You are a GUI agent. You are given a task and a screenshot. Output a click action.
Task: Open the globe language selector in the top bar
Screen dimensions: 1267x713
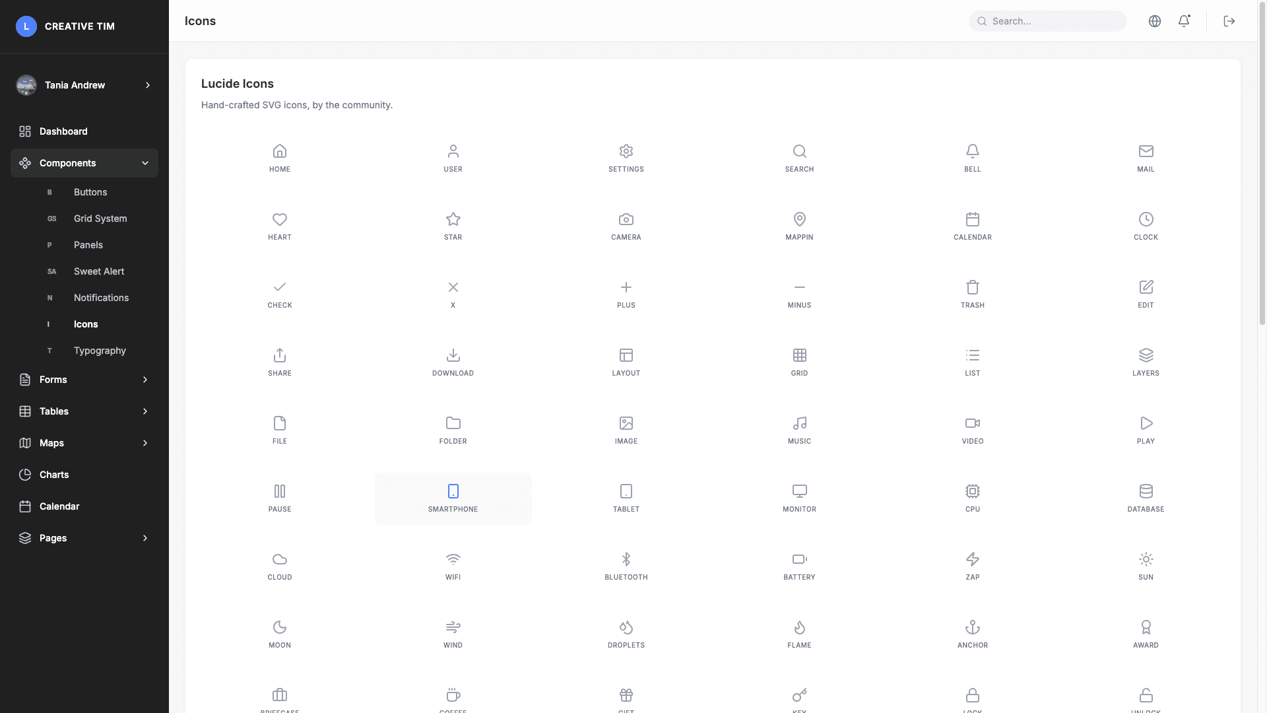[x=1155, y=20]
